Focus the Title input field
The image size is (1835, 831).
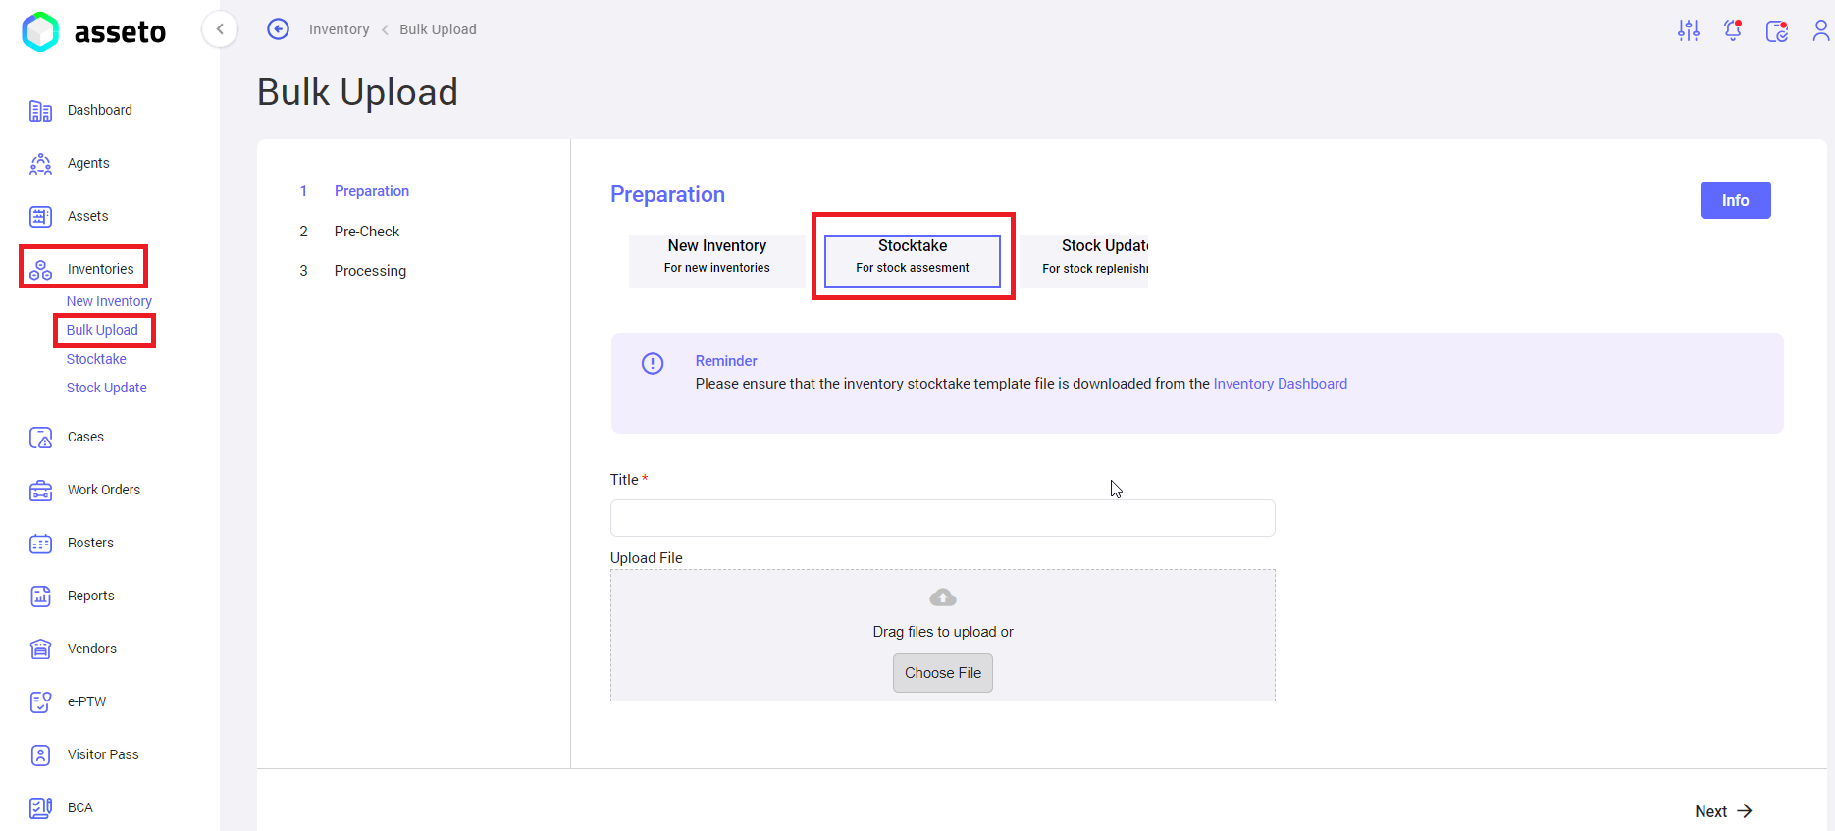coord(943,518)
